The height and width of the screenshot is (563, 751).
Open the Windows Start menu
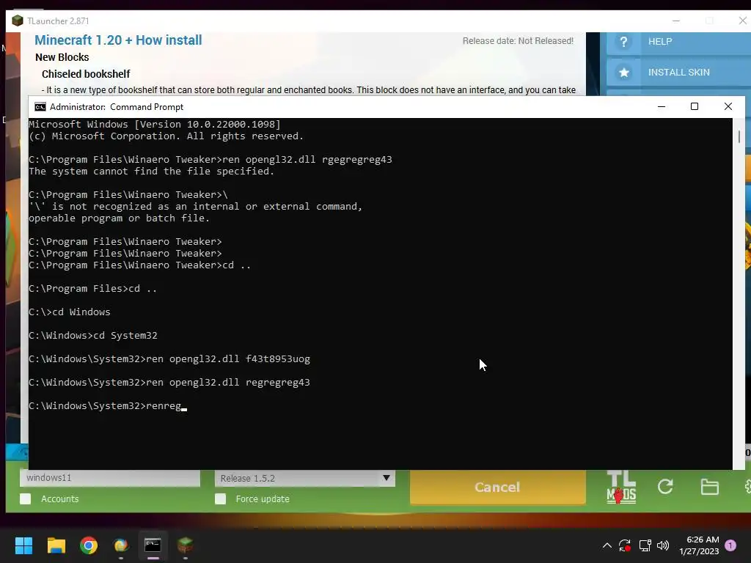coord(23,545)
